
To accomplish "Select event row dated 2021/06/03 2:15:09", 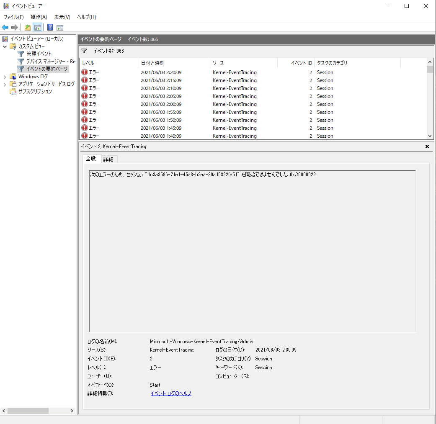I will coord(253,80).
